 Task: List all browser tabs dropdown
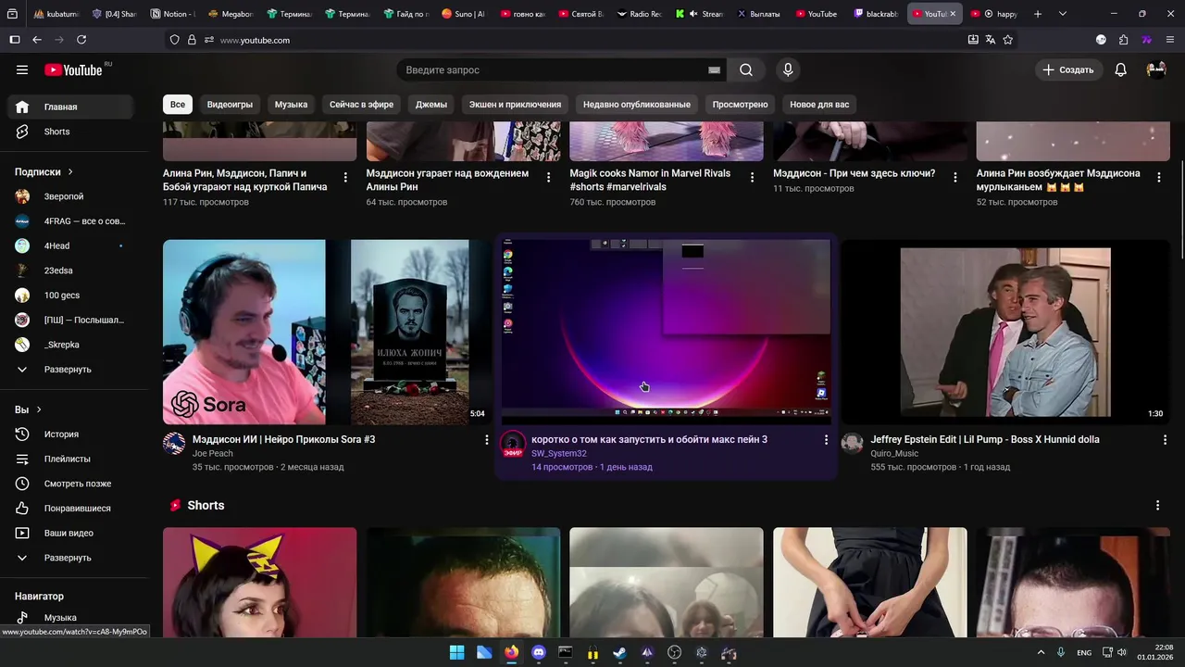(x=1062, y=14)
